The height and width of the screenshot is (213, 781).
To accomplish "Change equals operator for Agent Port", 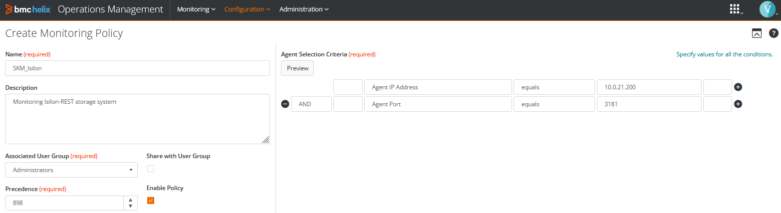I will coord(554,104).
